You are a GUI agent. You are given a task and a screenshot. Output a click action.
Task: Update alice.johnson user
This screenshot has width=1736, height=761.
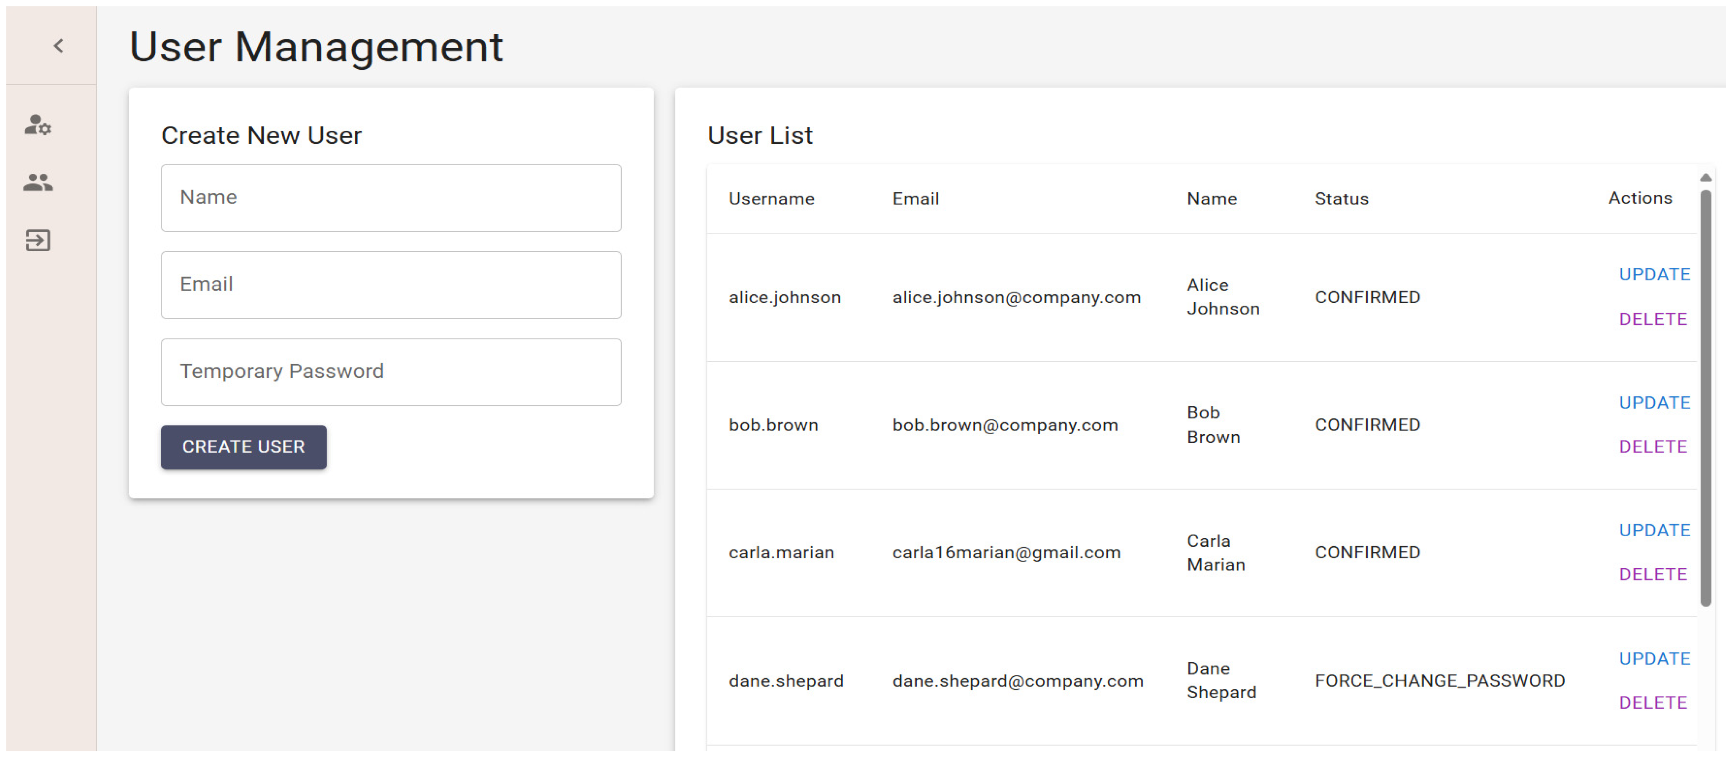pos(1654,275)
